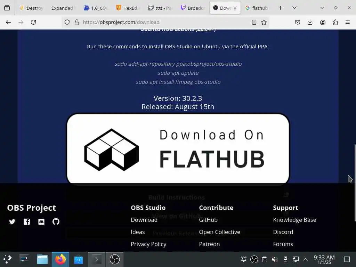The height and width of the screenshot is (267, 356).
Task: Open System Settings from the taskbar
Action: pyautogui.click(x=24, y=259)
